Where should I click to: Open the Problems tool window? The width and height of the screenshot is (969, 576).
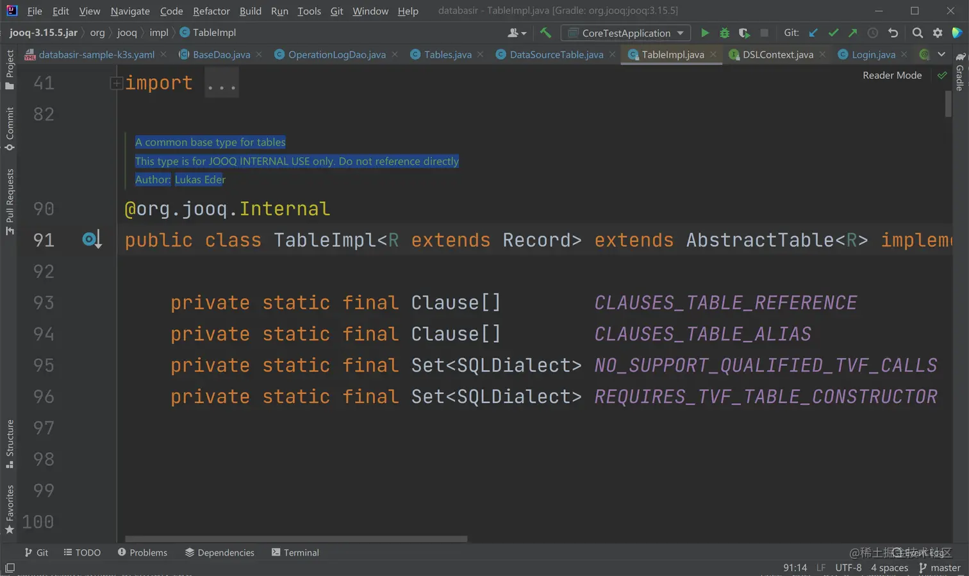142,552
